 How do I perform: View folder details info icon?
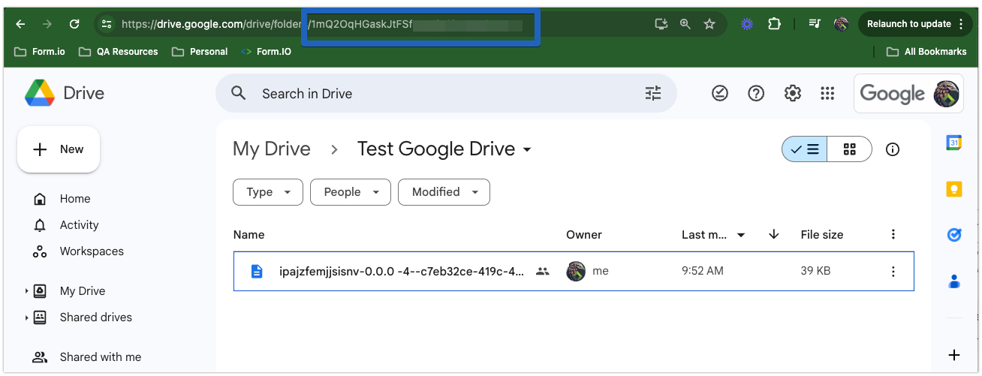(x=893, y=149)
